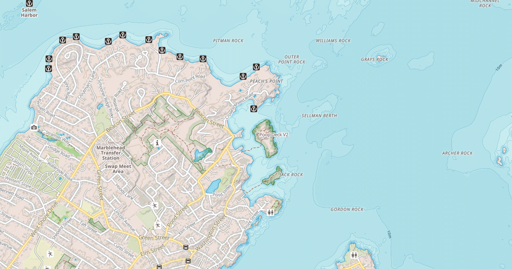This screenshot has height=269, width=512.
Task: Click the Salem Harbor text label
Action: point(29,13)
